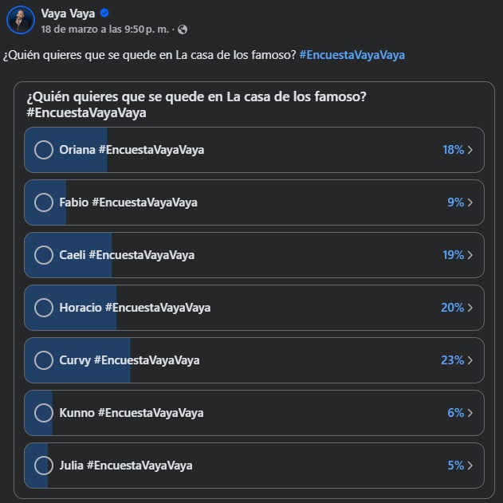Screen dimensions: 503x503
Task: Click the blue verified badge icon
Action: (104, 13)
